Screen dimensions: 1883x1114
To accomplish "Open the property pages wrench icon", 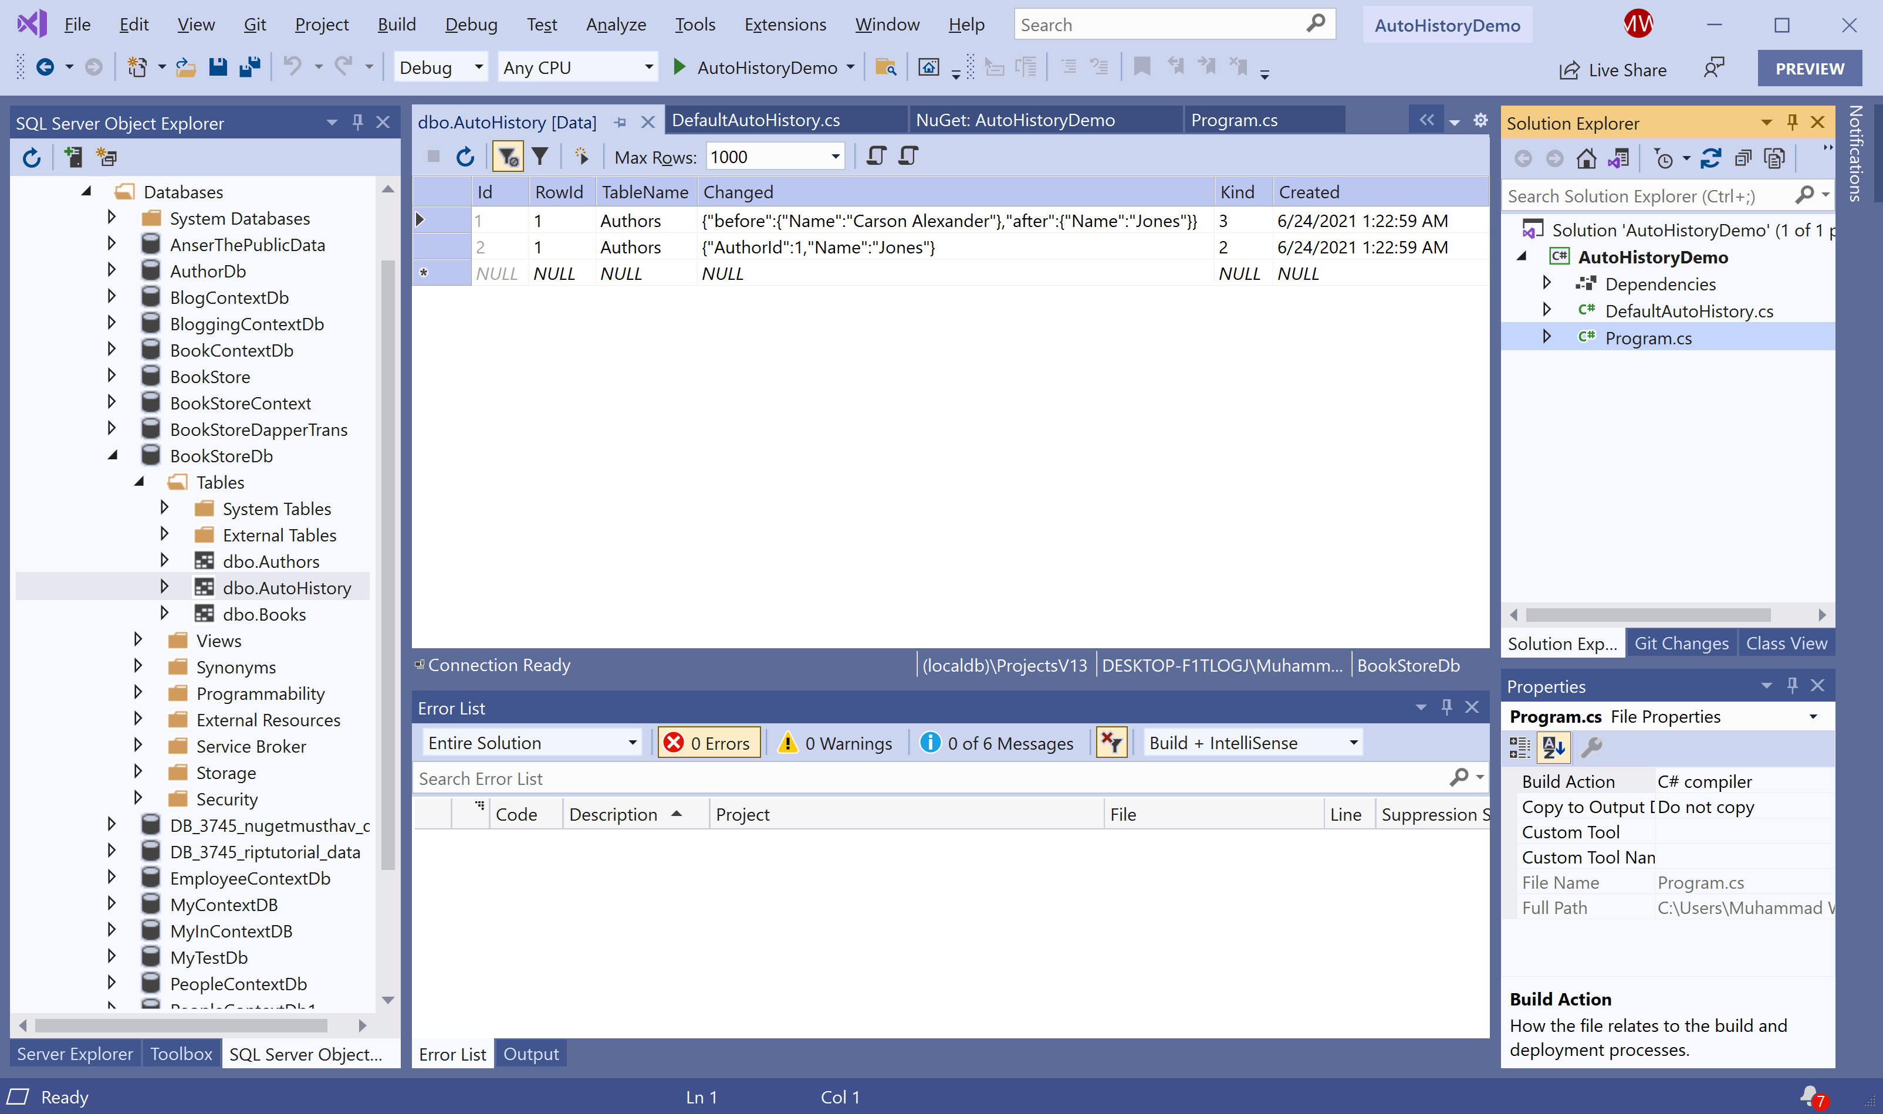I will point(1592,747).
